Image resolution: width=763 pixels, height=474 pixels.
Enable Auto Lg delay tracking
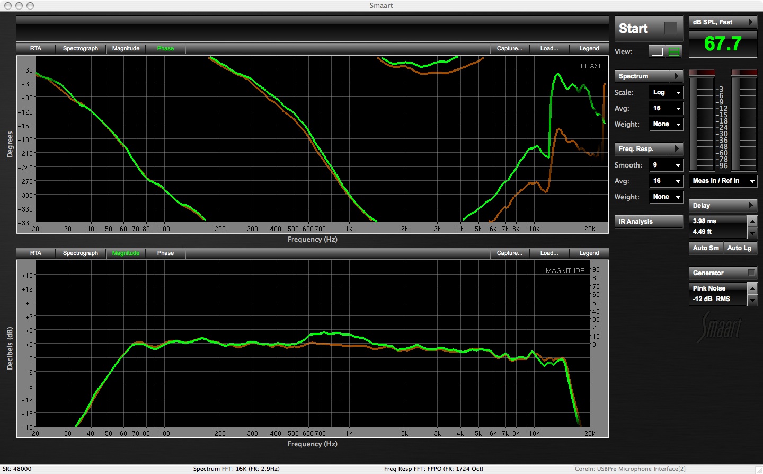click(740, 248)
